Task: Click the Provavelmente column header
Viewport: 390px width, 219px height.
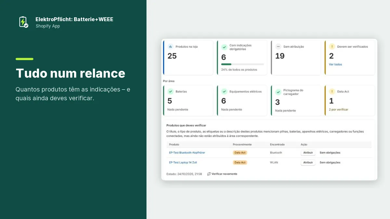Action: pos(242,144)
